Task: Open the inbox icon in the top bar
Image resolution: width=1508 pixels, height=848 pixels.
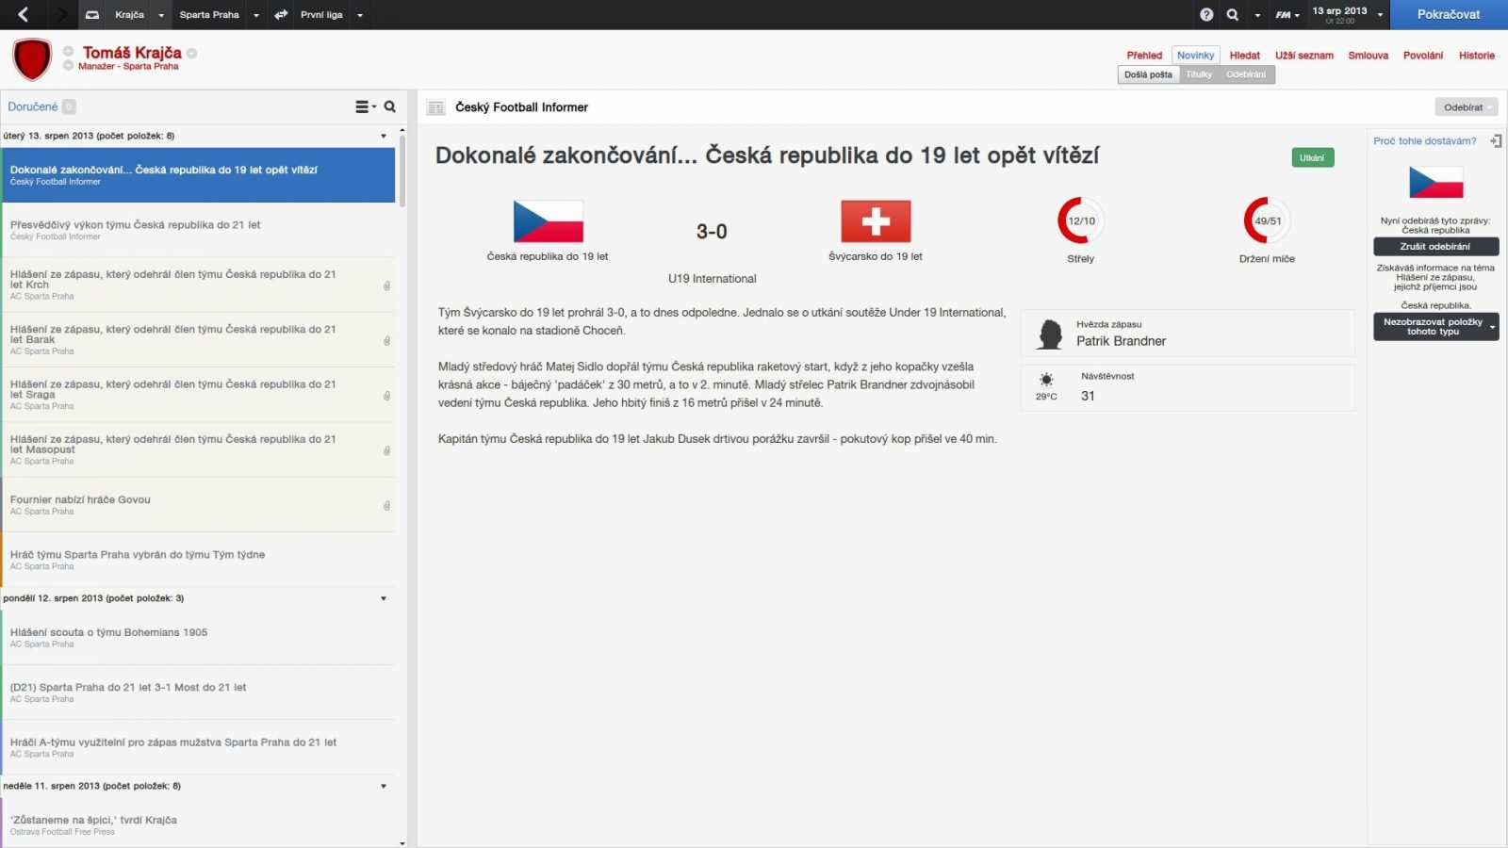Action: [90, 14]
